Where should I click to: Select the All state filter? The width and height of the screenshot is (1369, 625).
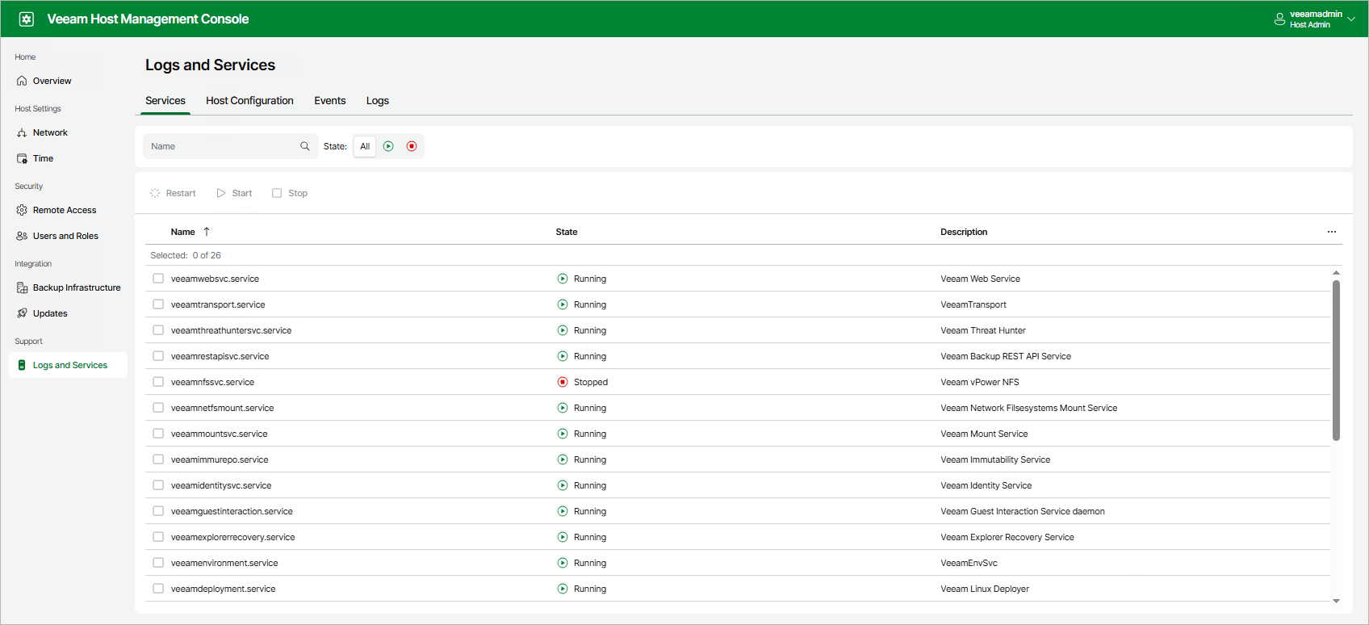(x=365, y=146)
